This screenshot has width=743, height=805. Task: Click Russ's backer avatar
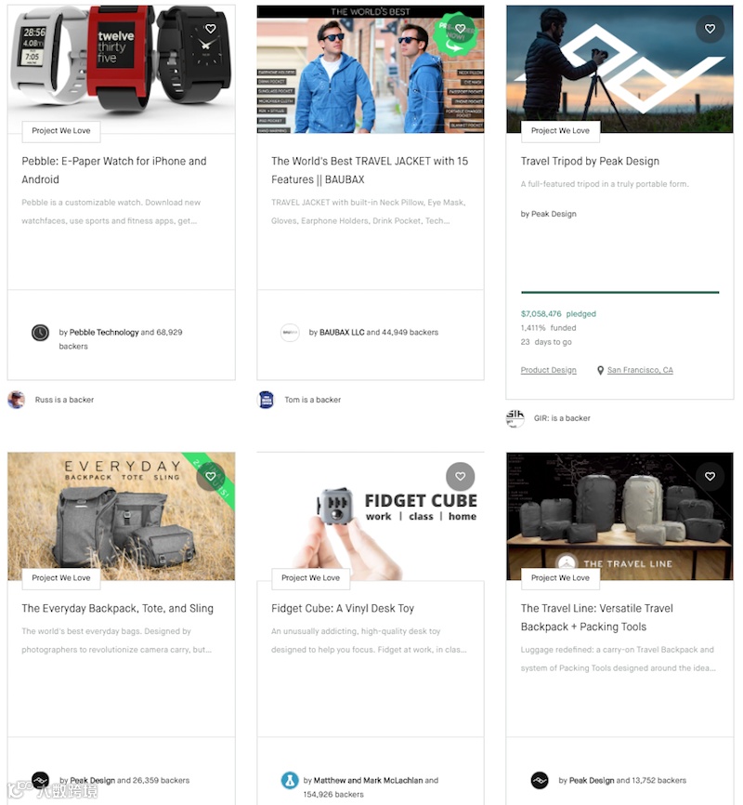(x=17, y=400)
